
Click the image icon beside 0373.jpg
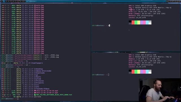click(35, 5)
